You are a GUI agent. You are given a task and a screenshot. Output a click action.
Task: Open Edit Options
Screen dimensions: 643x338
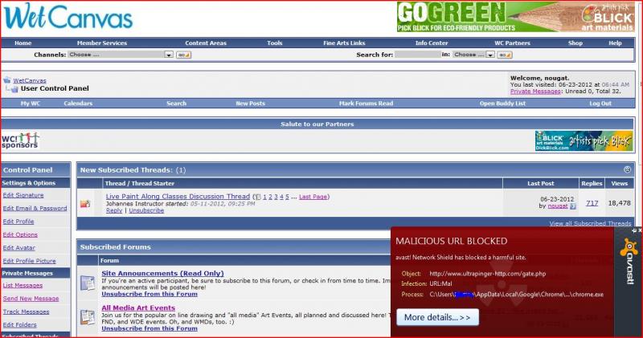[x=20, y=234]
